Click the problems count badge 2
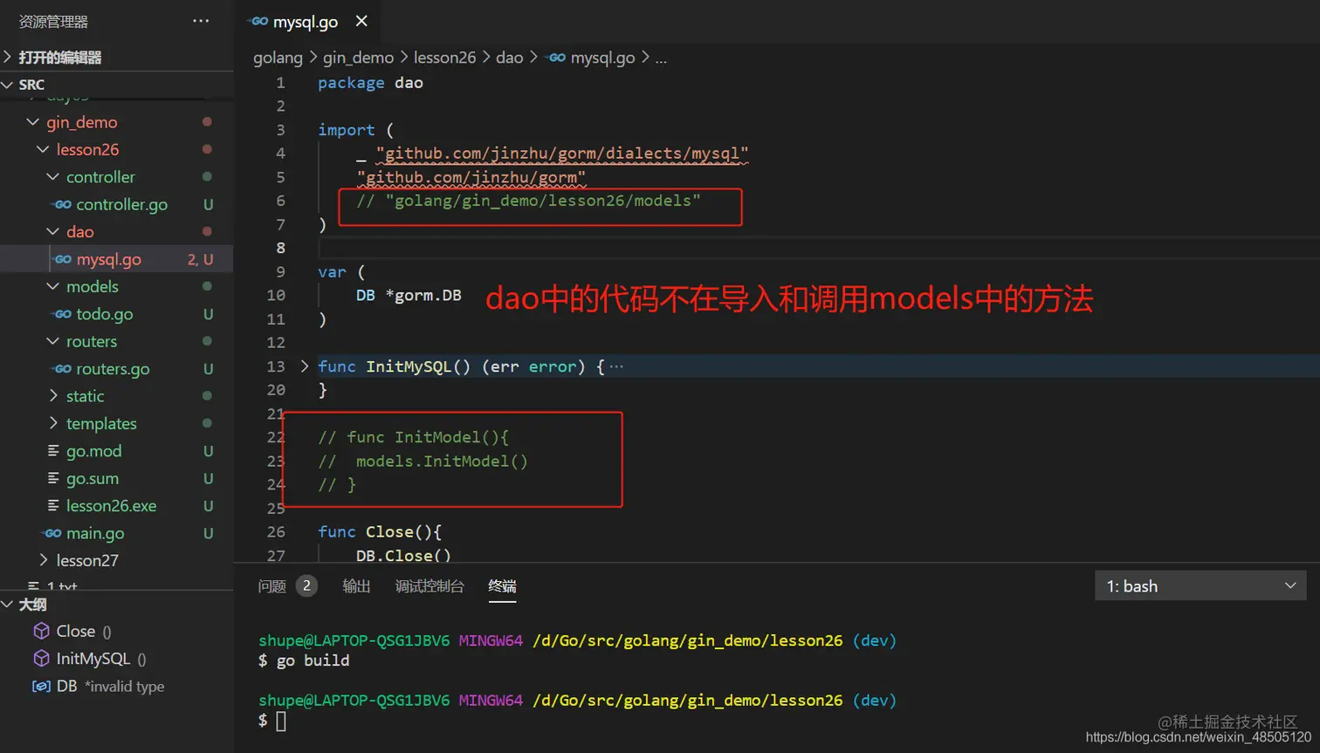The height and width of the screenshot is (753, 1320). click(306, 585)
